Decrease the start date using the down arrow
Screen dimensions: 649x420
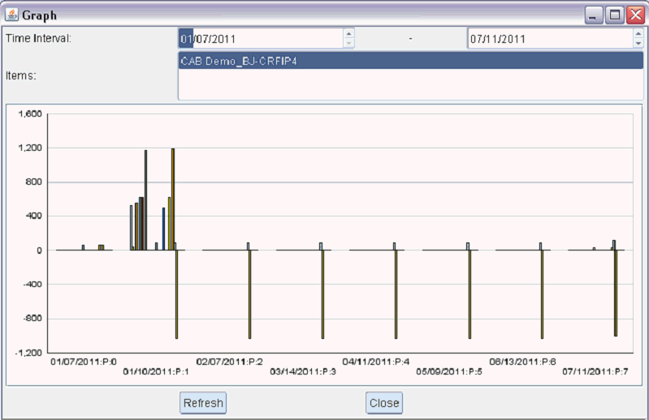coord(349,44)
